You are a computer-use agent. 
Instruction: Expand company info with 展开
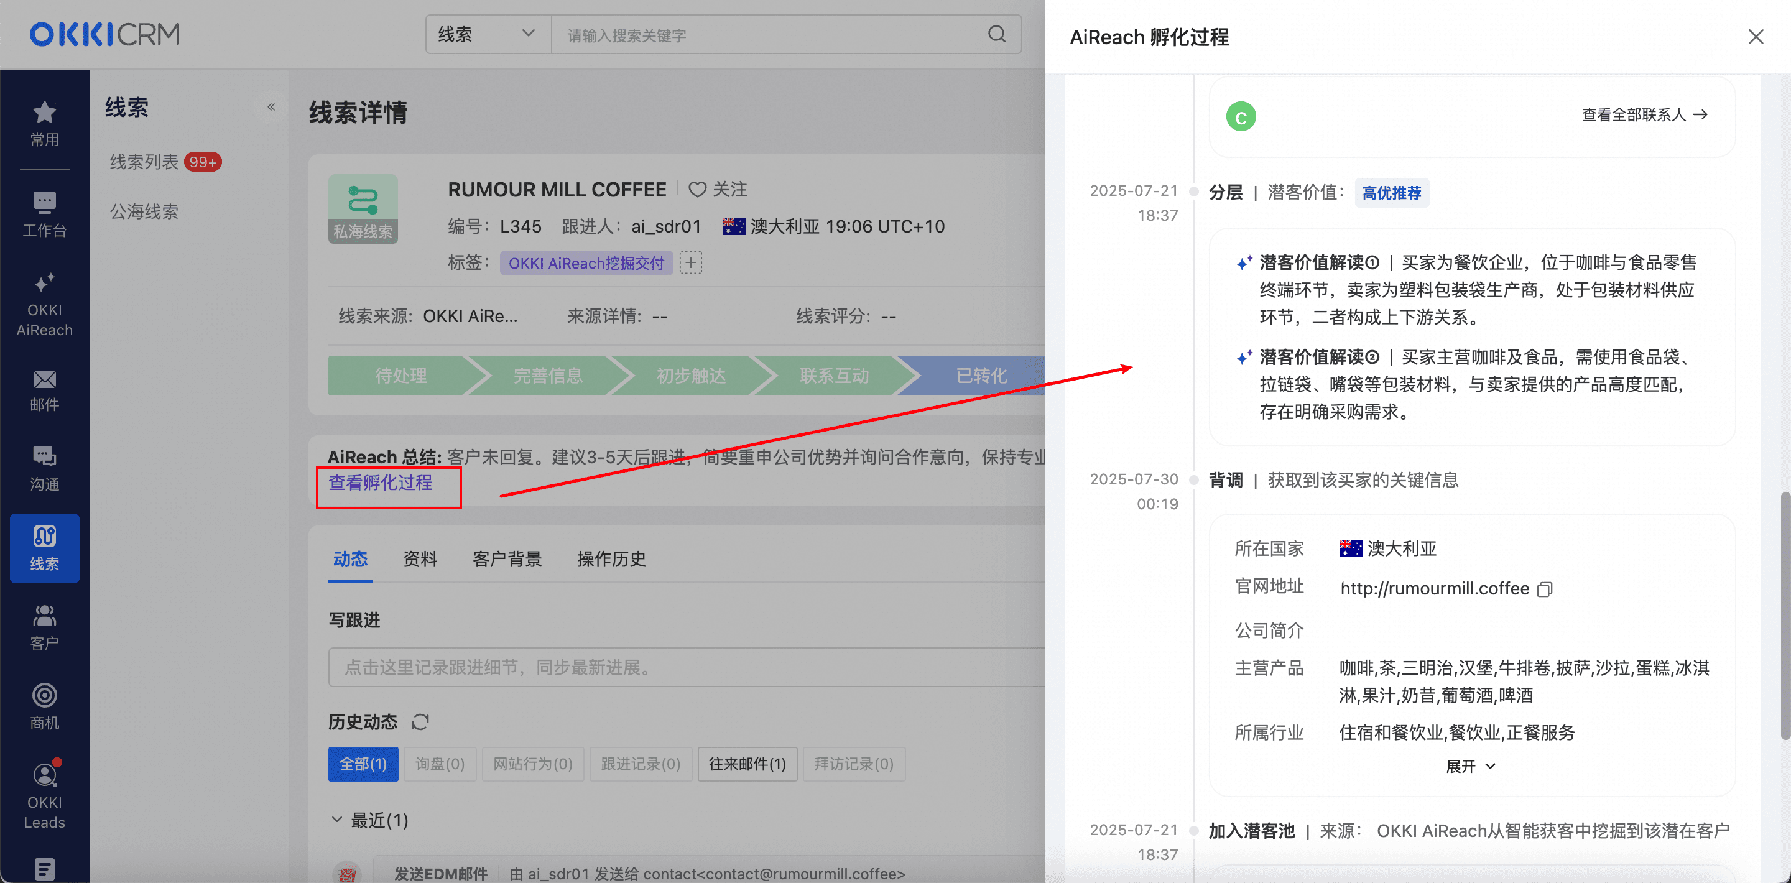pyautogui.click(x=1469, y=766)
